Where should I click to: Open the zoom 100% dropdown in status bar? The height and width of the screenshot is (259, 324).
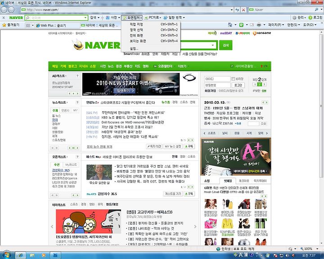pos(317,249)
